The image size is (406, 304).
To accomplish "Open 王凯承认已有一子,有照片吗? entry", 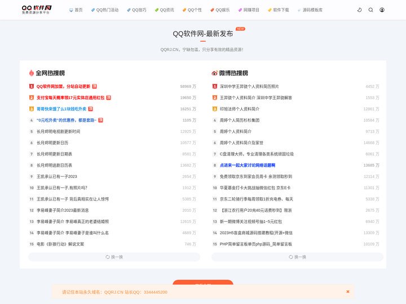I will (x=62, y=187).
